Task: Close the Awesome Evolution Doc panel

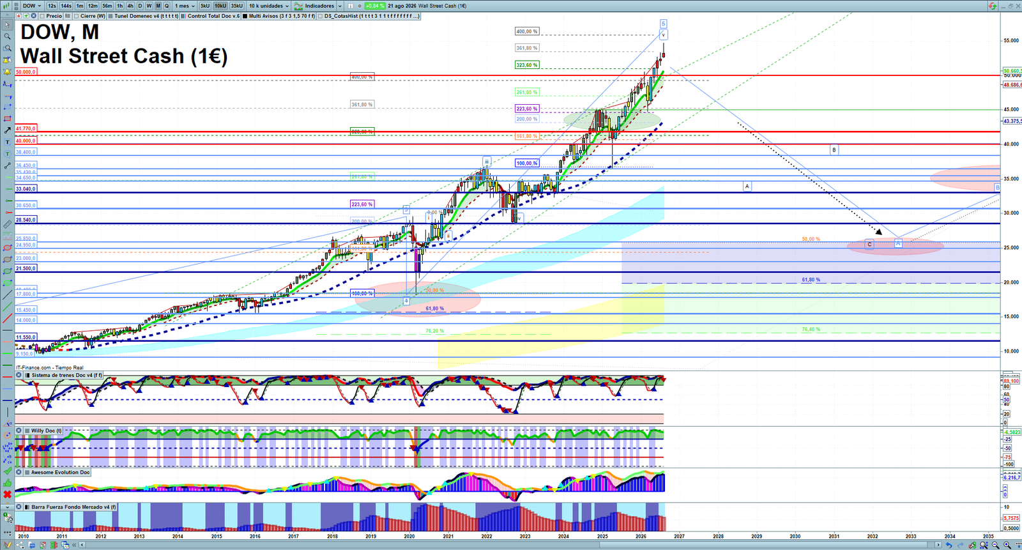Action: point(19,472)
